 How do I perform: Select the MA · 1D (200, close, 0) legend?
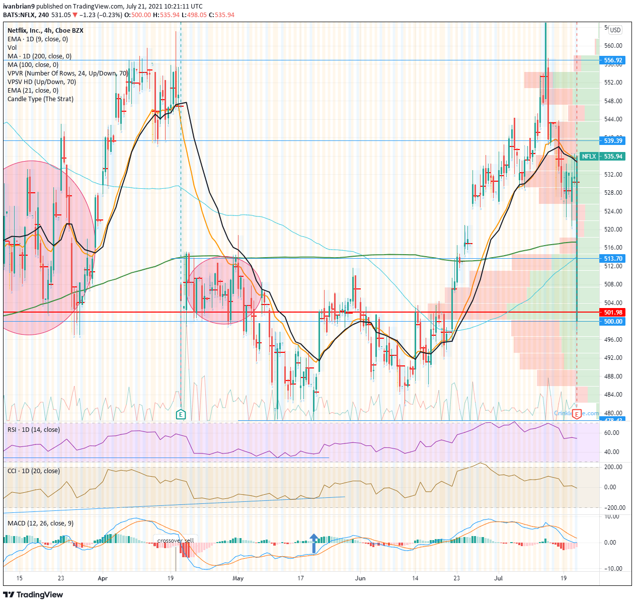point(39,56)
